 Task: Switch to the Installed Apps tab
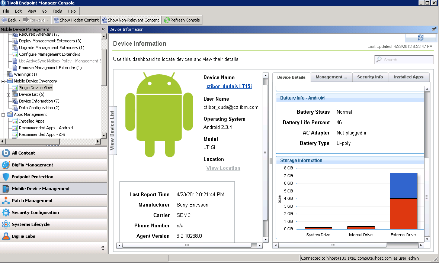[409, 77]
